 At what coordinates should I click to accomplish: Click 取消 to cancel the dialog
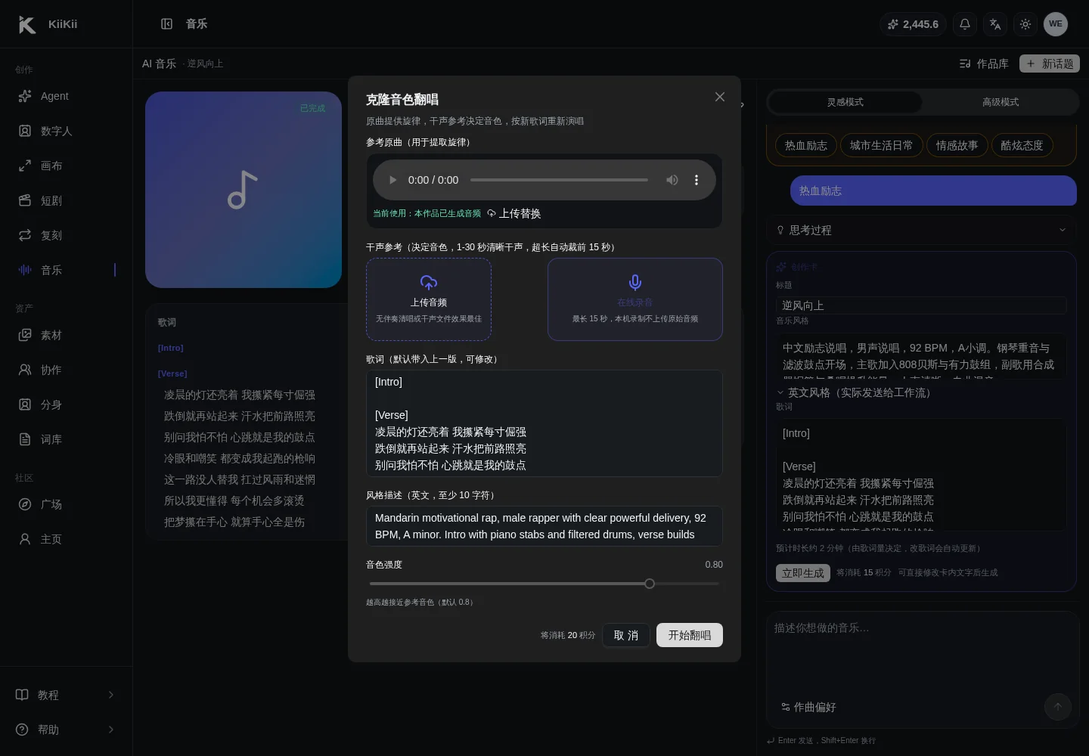626,635
